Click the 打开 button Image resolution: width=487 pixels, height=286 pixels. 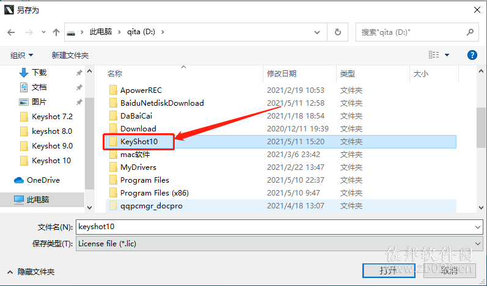(x=389, y=271)
